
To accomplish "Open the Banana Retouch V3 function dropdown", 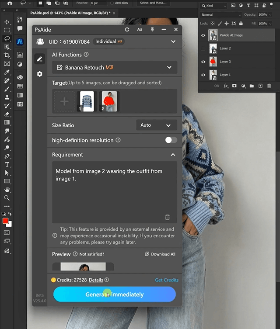I will tap(115, 67).
